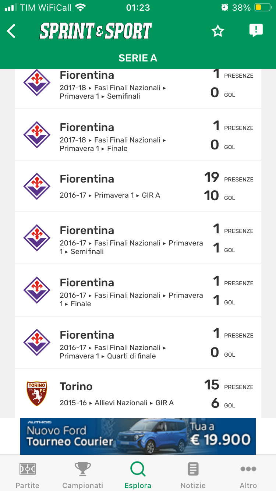Open the Campionati trophy tab
Screen dimensions: 276x491
pos(83,475)
